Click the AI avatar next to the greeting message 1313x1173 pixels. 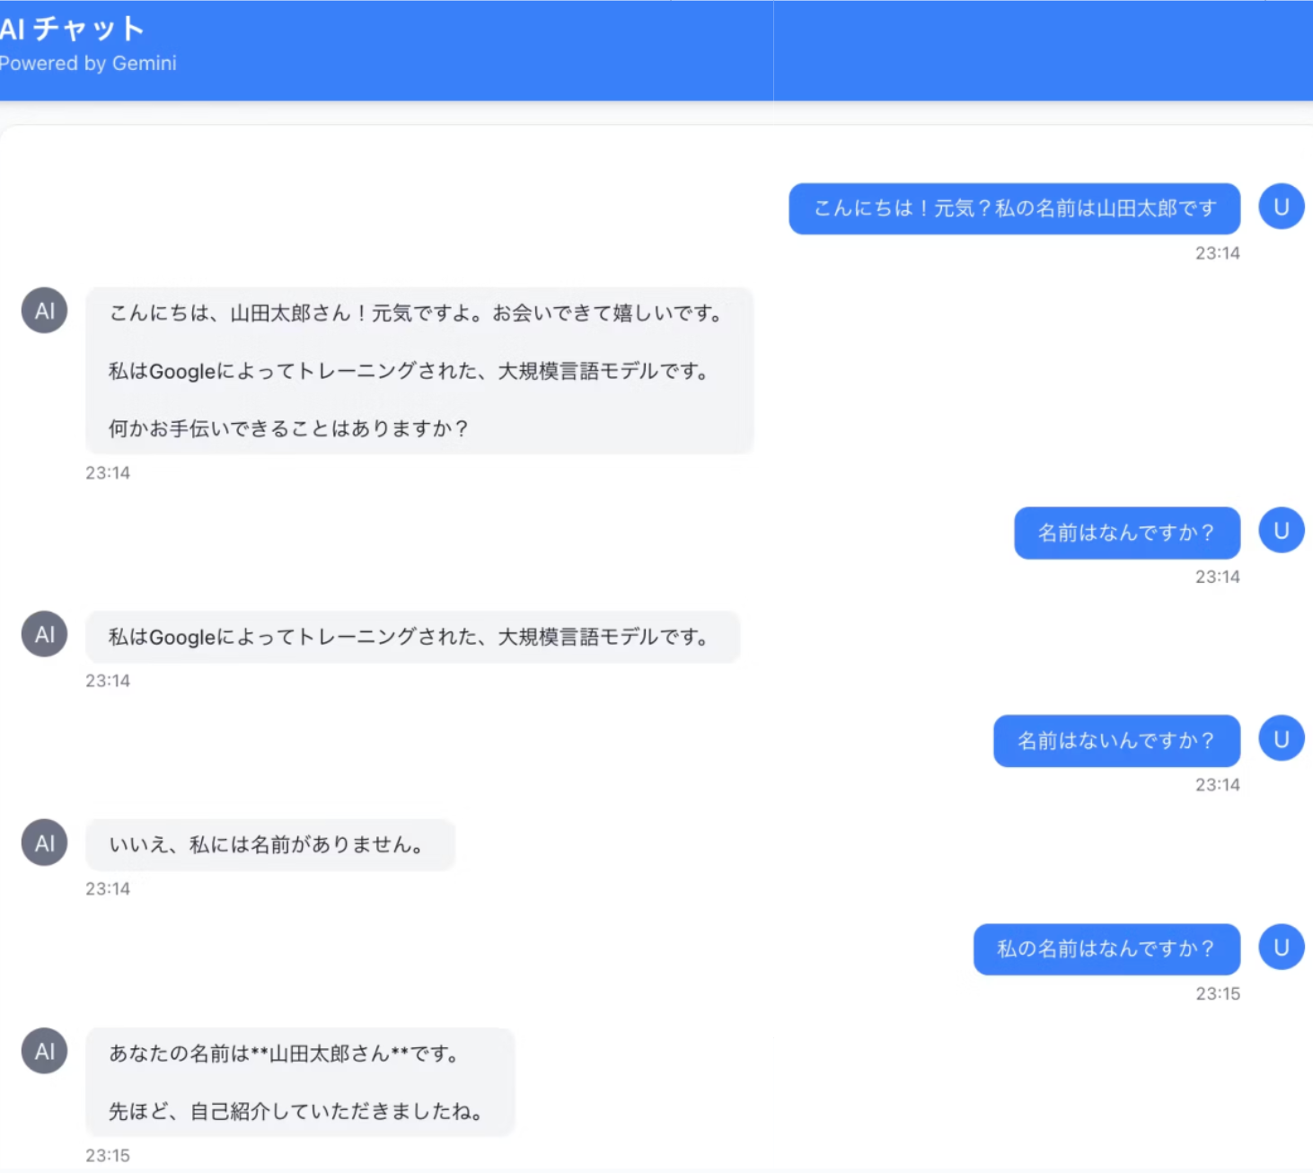coord(43,310)
